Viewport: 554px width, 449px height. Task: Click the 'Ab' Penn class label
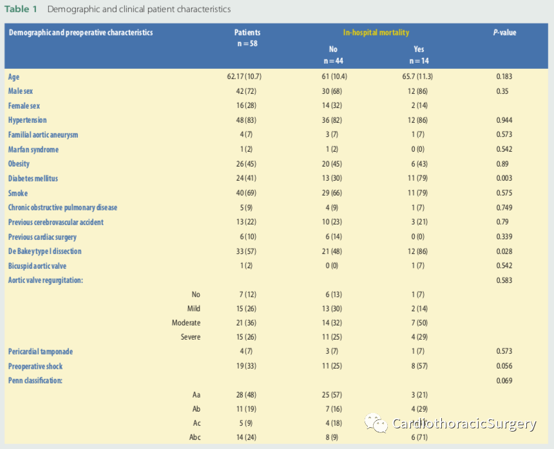tap(196, 408)
